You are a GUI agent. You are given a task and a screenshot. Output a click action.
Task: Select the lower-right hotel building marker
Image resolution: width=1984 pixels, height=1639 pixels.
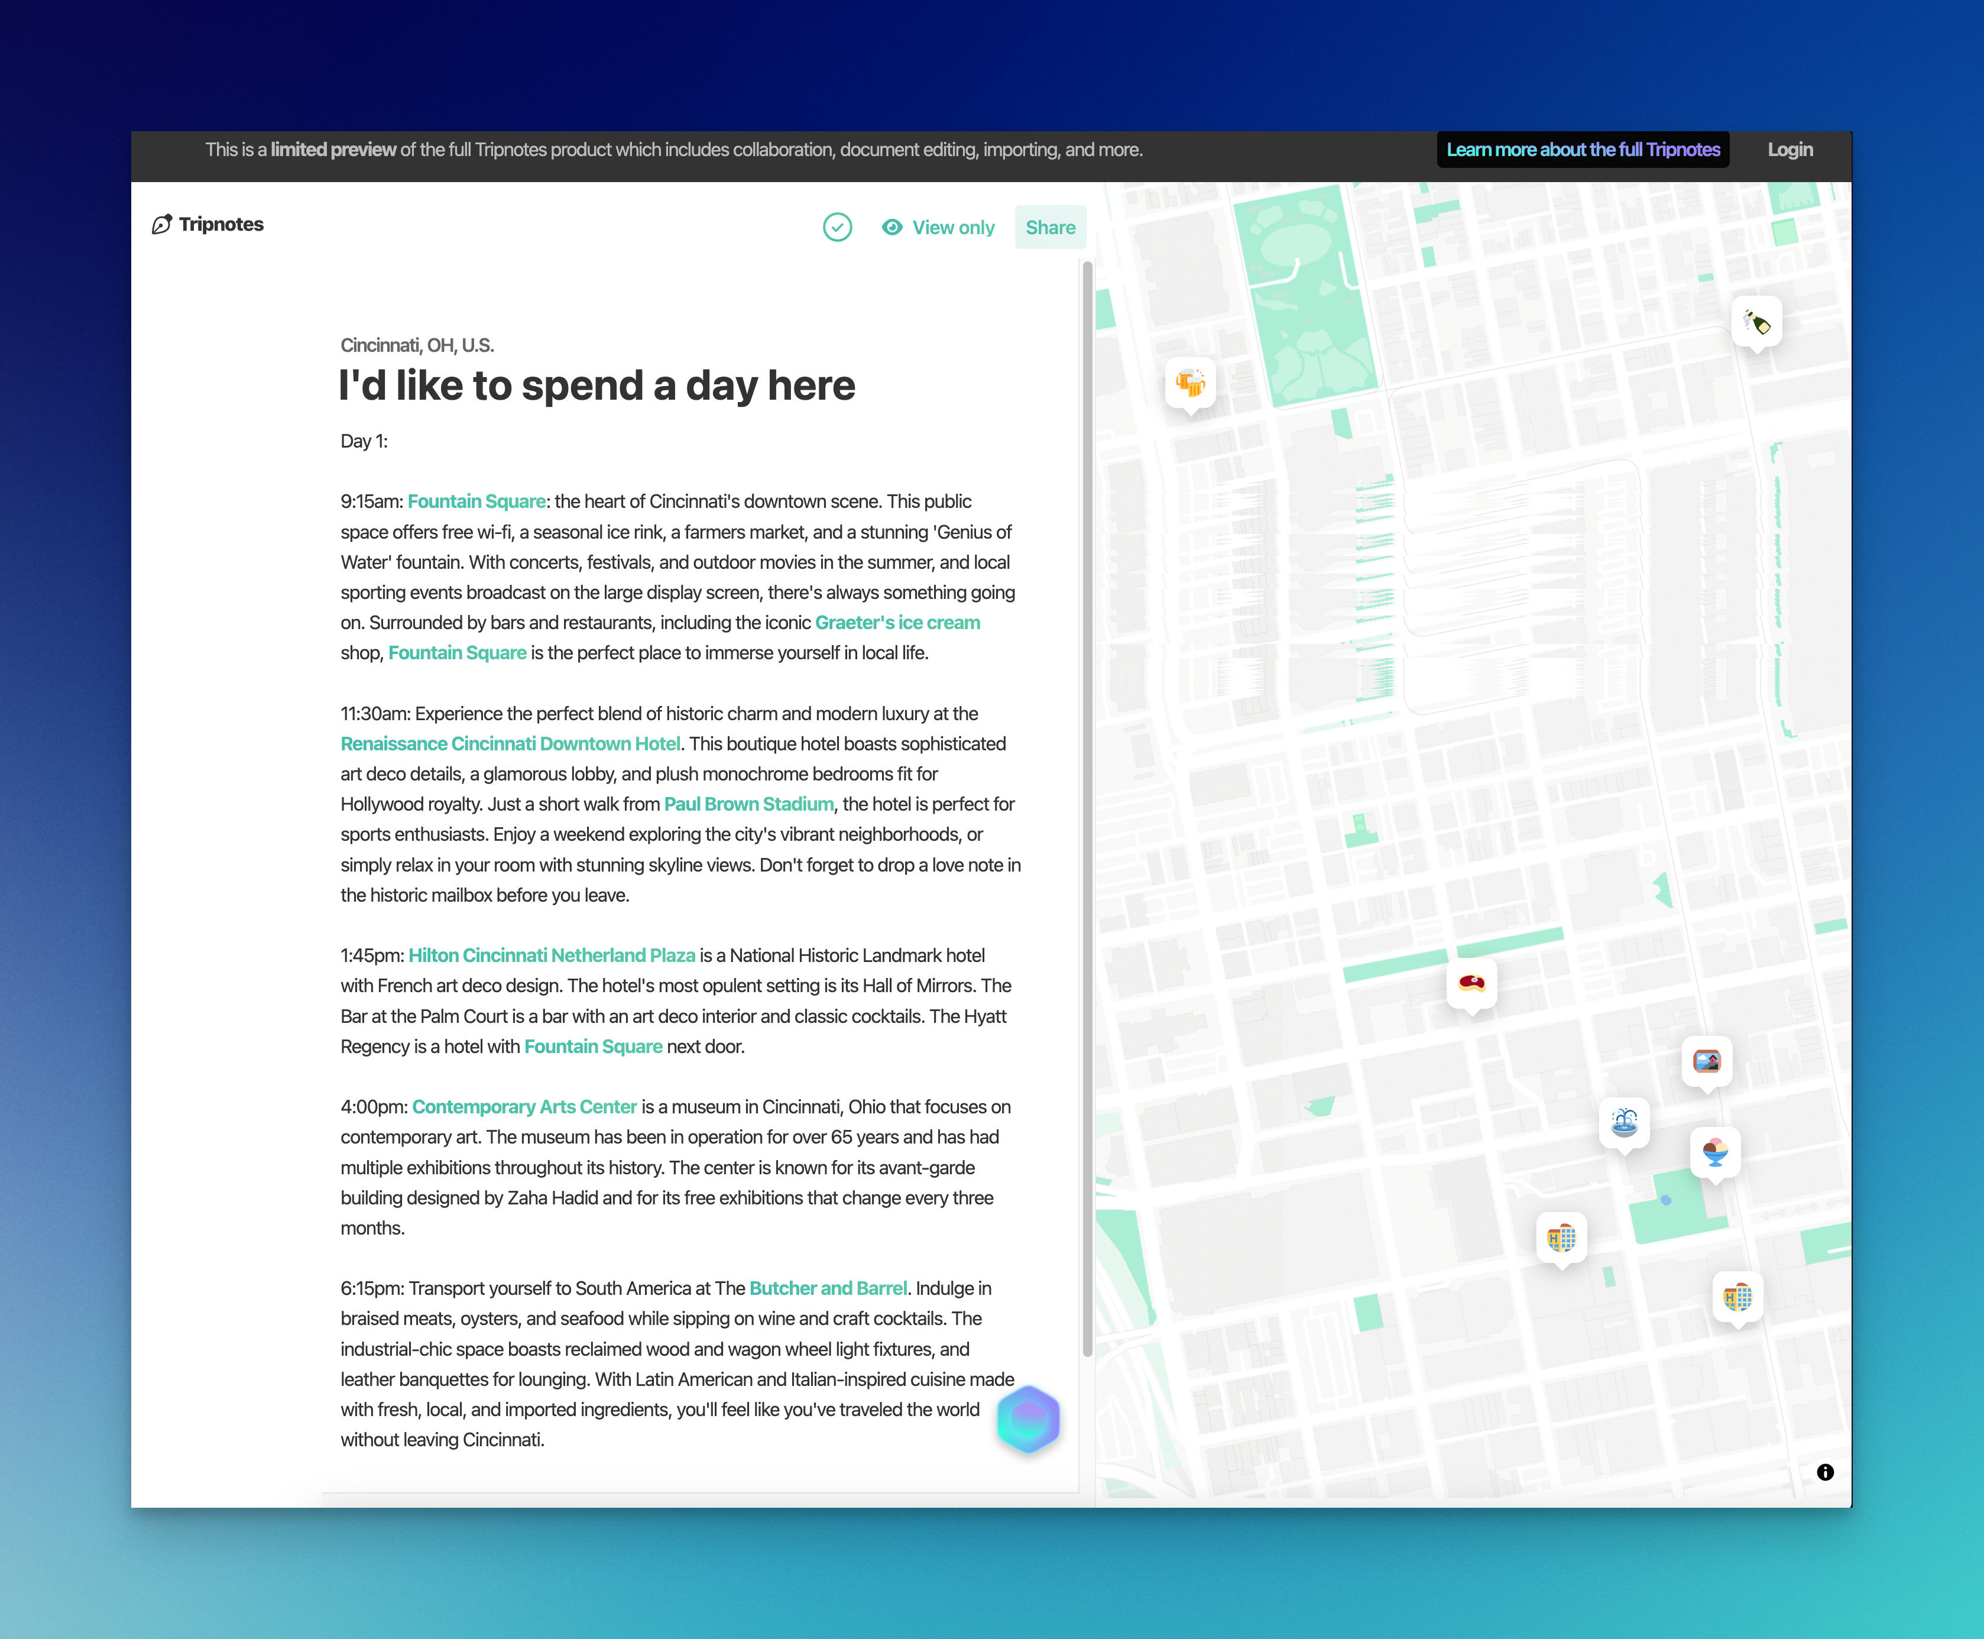point(1737,1298)
